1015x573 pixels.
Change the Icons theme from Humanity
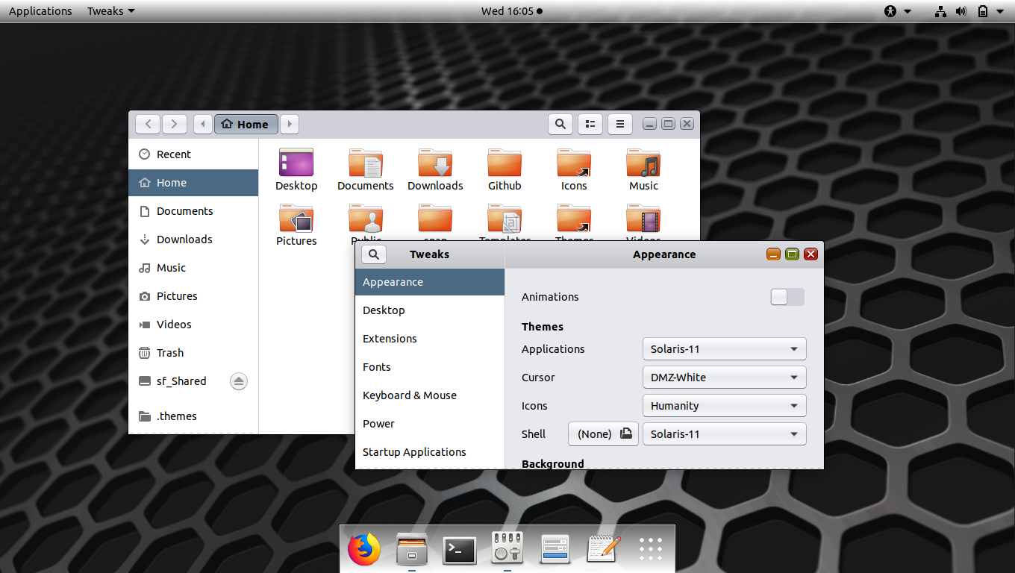click(723, 405)
